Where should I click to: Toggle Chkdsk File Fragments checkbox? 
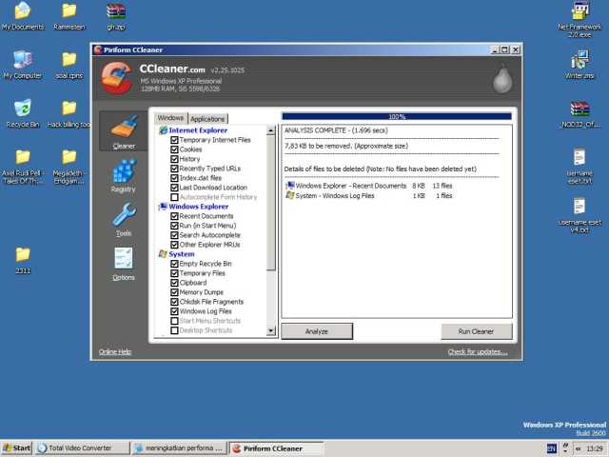click(174, 302)
